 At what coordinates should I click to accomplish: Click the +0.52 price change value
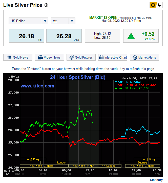(148, 34)
